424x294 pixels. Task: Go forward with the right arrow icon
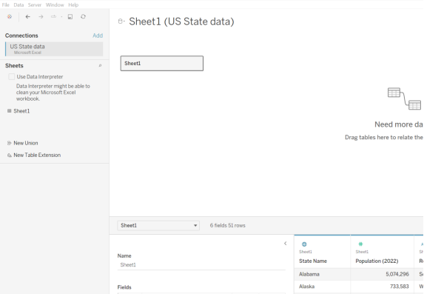point(41,17)
